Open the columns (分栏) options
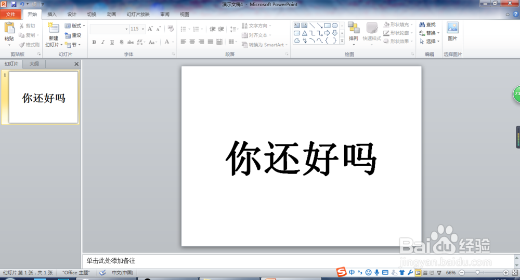 point(232,42)
